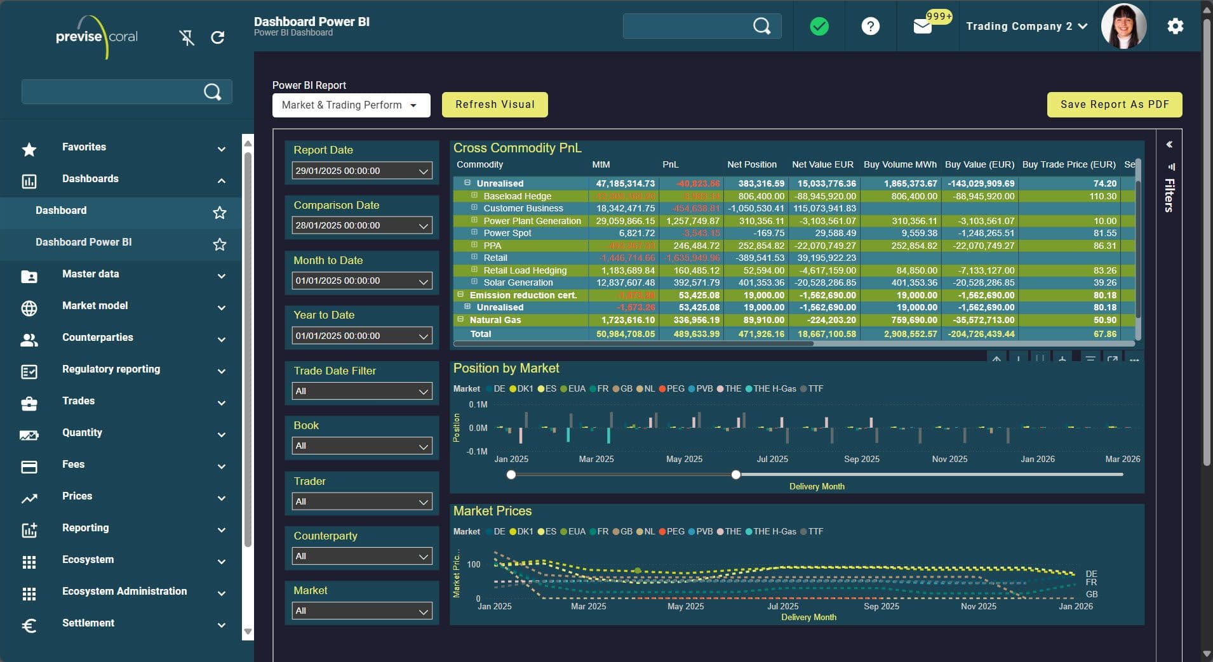Click the sidebar search input field
This screenshot has height=662, width=1213.
point(112,92)
